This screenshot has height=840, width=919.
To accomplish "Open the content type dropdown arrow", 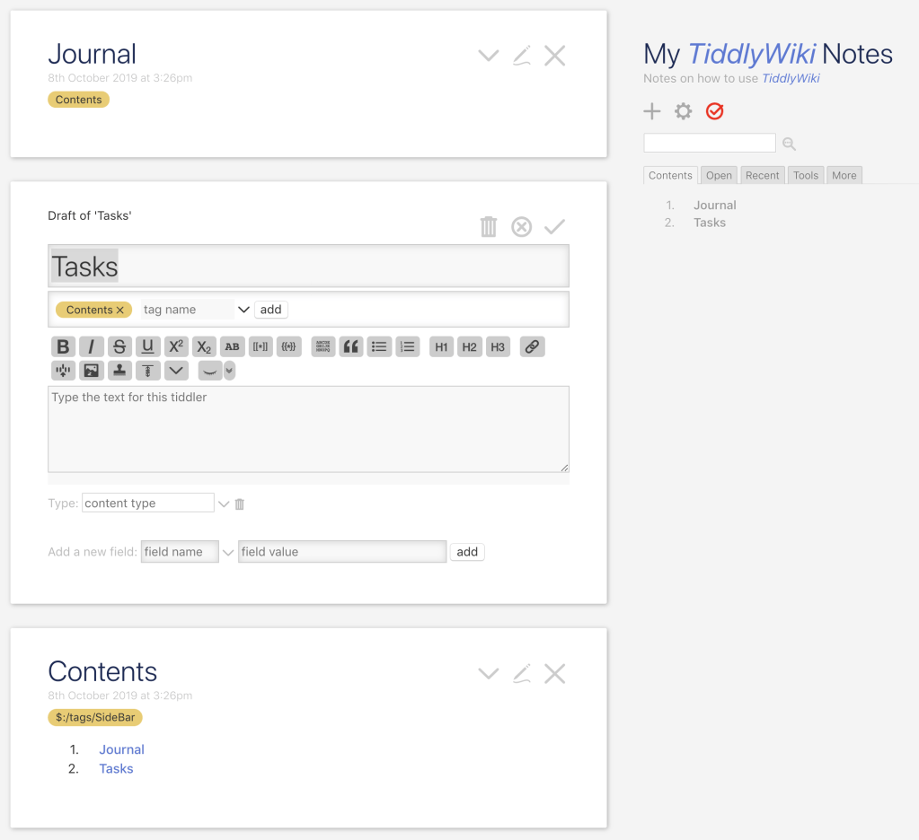I will click(x=224, y=504).
